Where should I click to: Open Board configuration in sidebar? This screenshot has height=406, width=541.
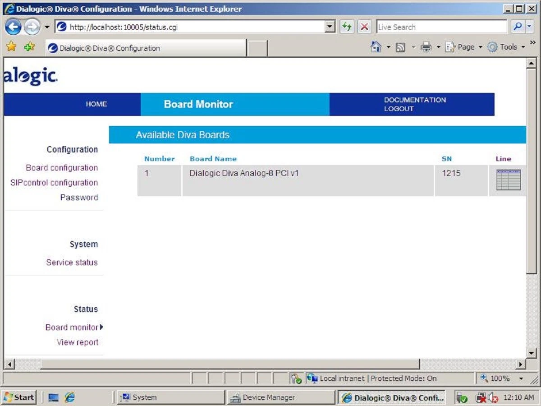point(62,168)
